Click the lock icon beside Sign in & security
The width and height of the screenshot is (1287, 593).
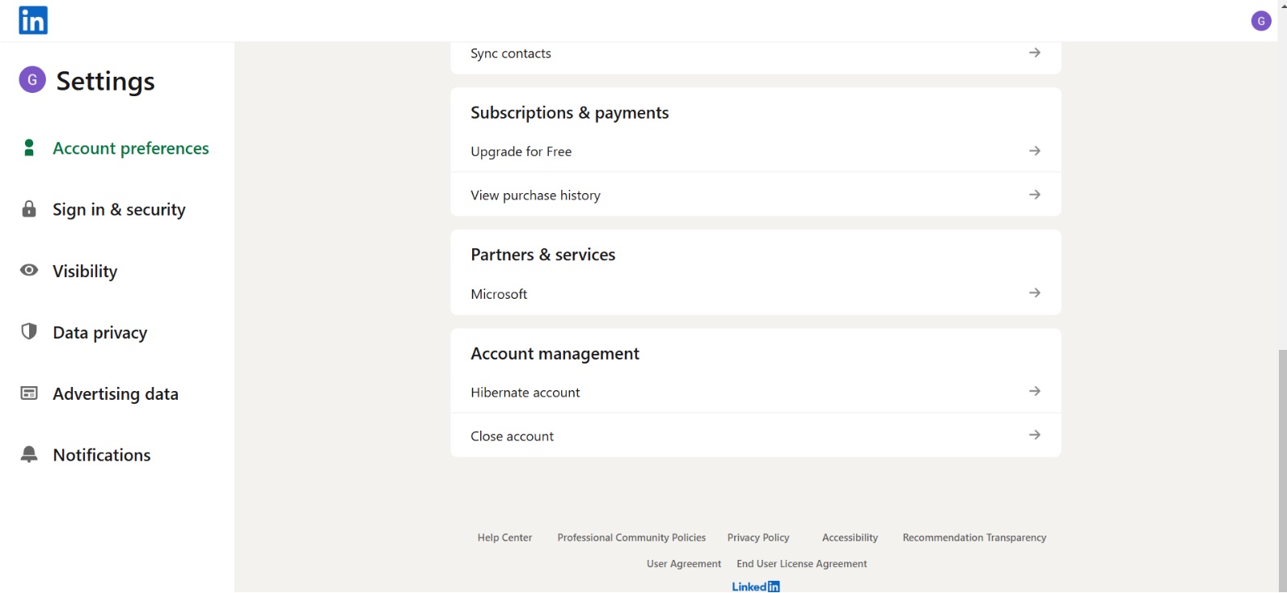click(x=29, y=209)
